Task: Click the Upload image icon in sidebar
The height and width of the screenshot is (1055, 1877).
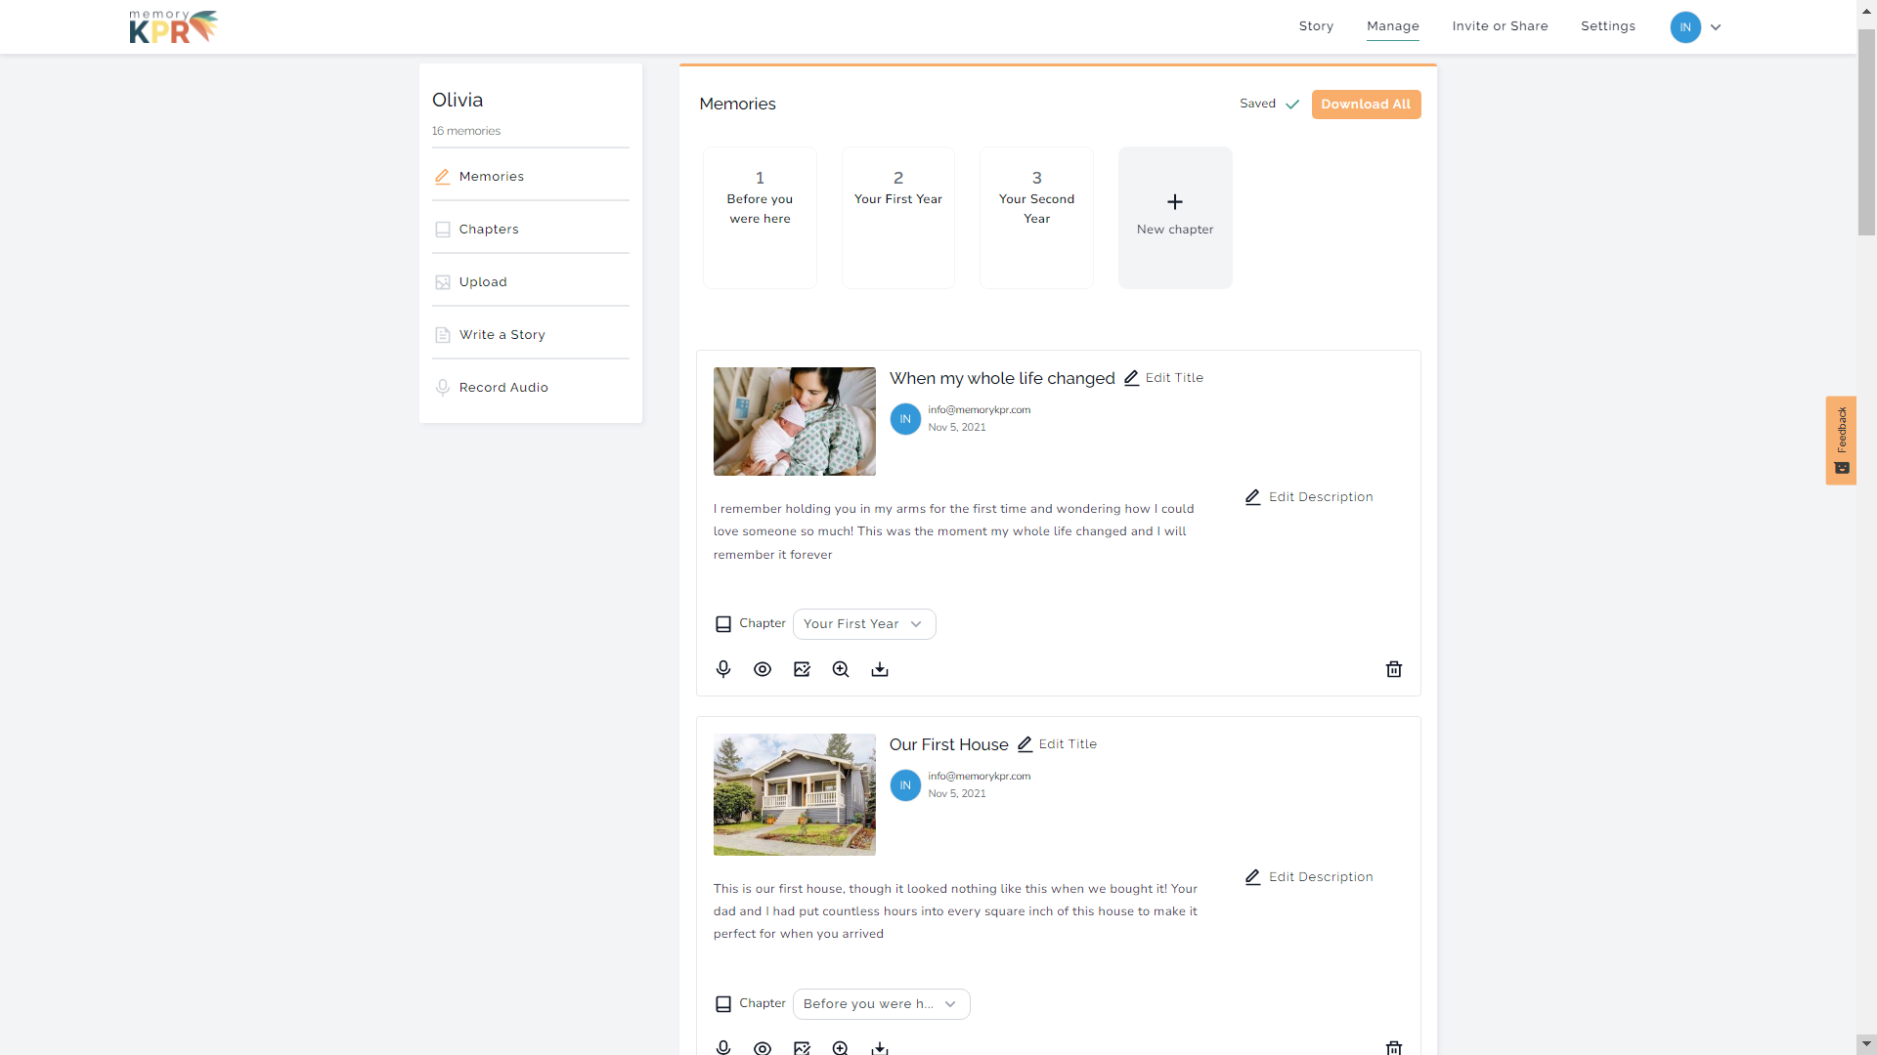Action: [x=443, y=282]
